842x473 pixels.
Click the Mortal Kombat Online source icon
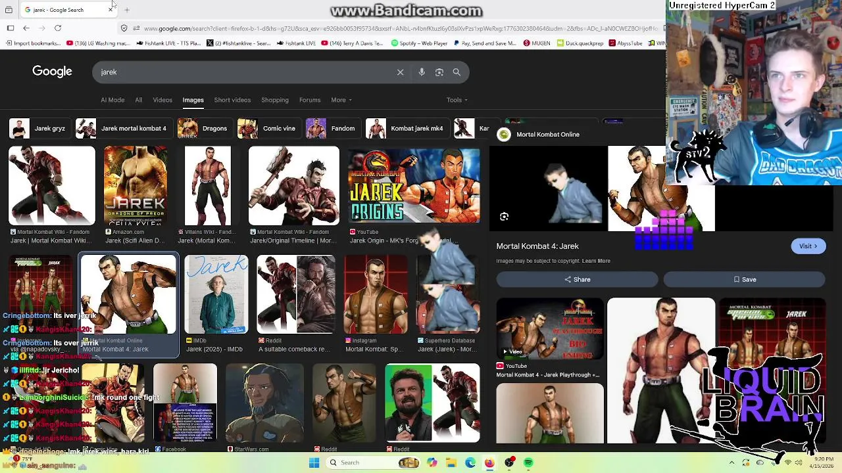tap(504, 135)
